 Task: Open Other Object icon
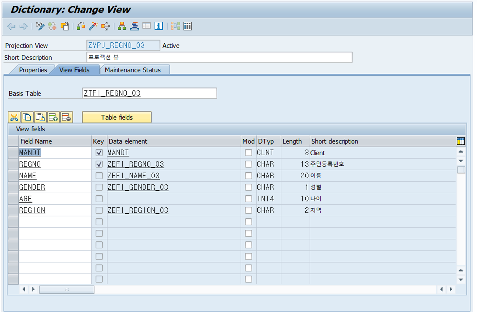[65, 26]
